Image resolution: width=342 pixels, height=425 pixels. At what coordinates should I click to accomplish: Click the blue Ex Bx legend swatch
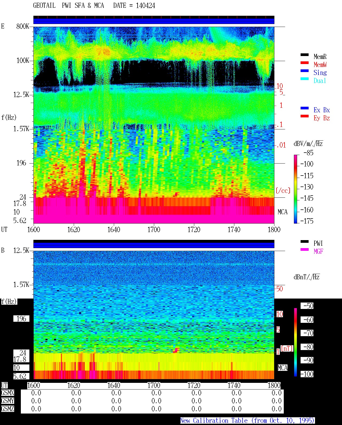305,108
